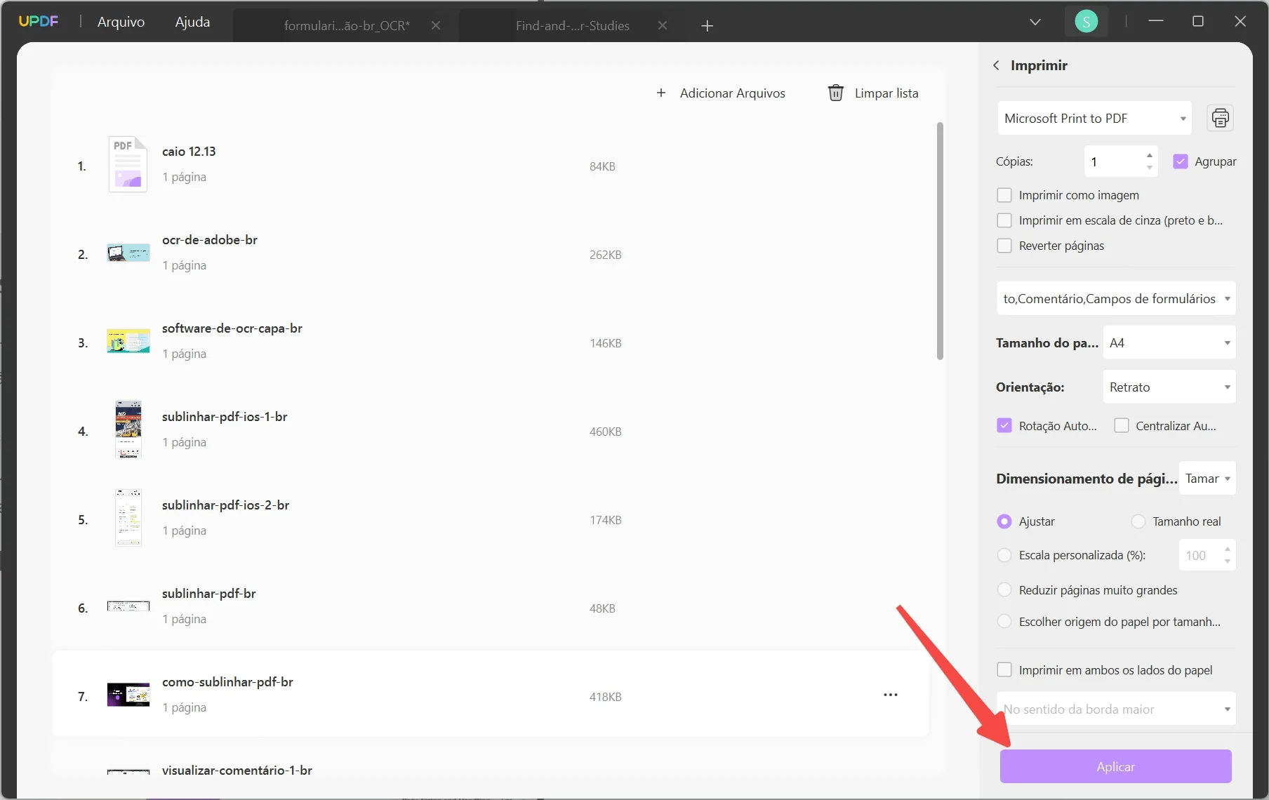Click the user profile avatar

1086,21
